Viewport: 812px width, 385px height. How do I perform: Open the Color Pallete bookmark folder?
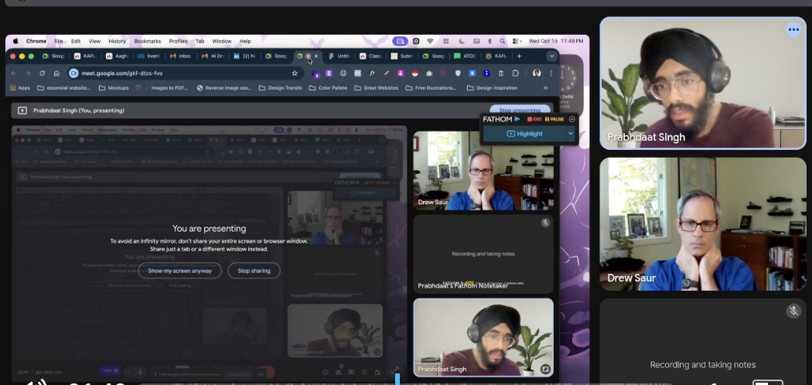click(x=328, y=88)
